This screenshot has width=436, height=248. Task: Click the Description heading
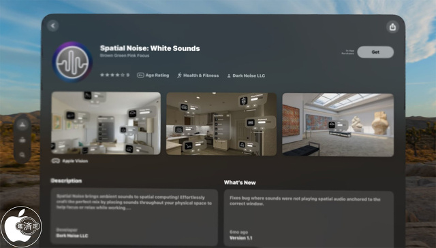click(66, 181)
